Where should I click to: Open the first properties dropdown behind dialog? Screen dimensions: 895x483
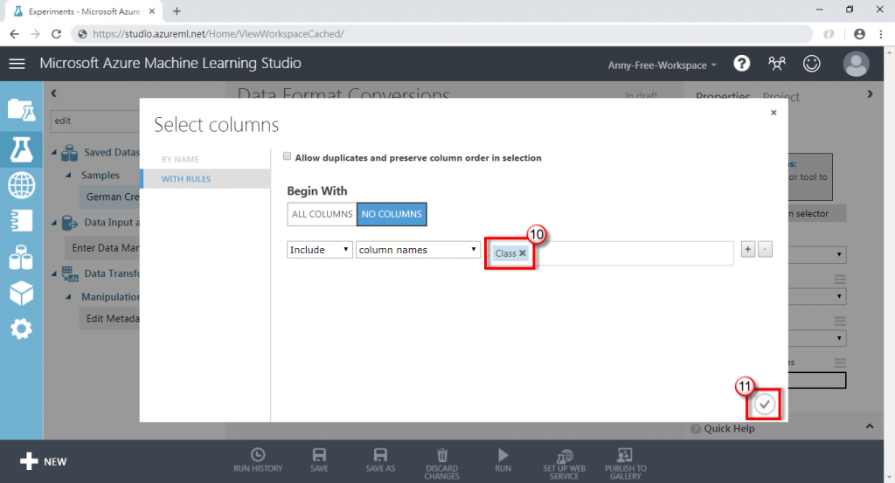(x=817, y=254)
